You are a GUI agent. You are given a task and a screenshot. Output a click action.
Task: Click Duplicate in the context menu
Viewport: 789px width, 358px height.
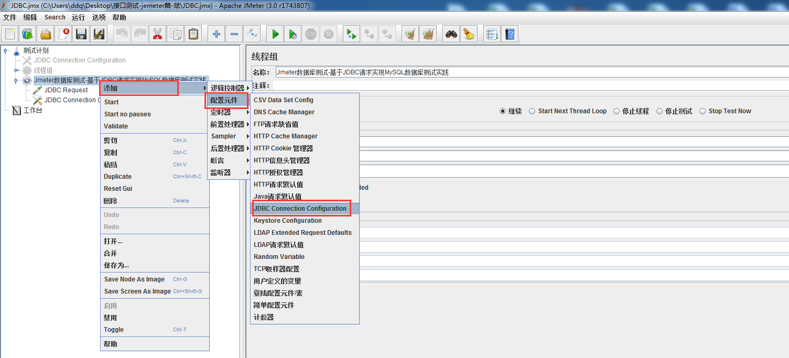click(117, 176)
